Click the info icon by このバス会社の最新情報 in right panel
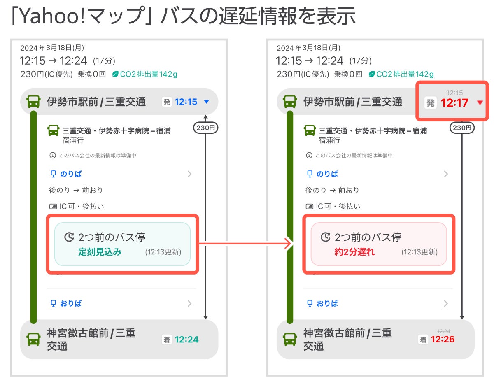494x377 pixels. 309,156
